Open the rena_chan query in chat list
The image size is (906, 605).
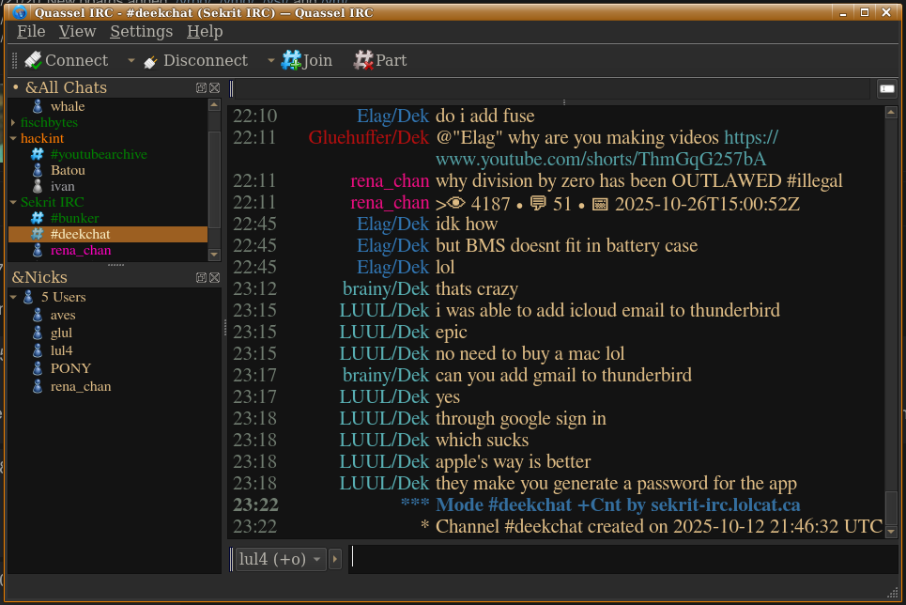81,251
